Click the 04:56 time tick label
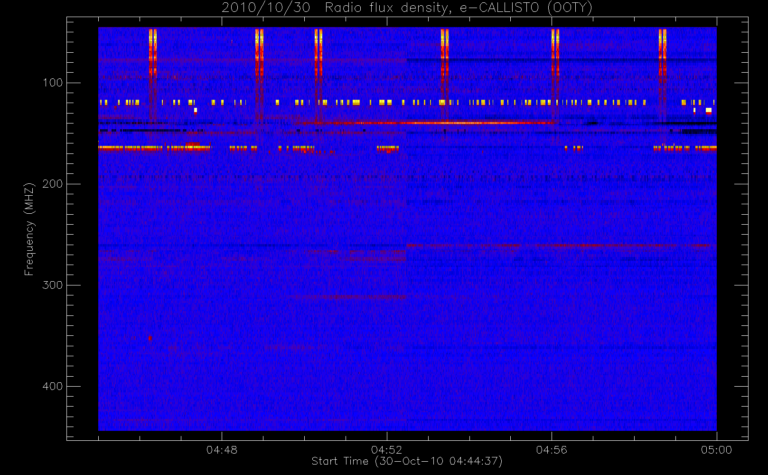This screenshot has width=768, height=475. (552, 450)
